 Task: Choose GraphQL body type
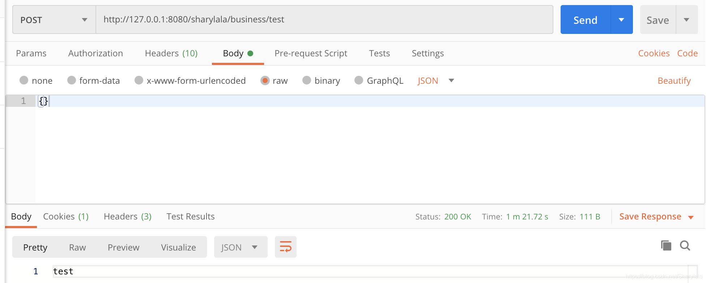(x=379, y=80)
